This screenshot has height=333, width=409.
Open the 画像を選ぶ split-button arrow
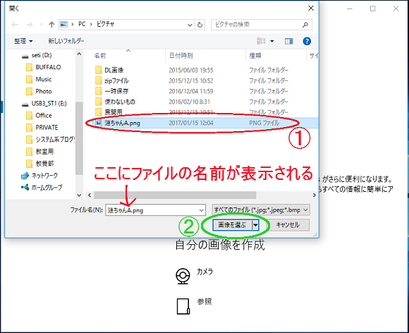click(255, 224)
